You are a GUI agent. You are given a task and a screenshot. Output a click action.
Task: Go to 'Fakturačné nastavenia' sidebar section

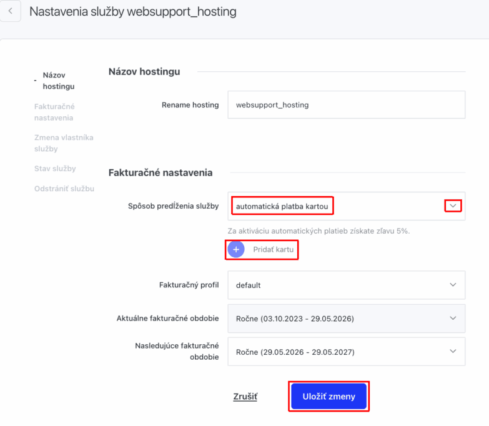click(x=54, y=112)
